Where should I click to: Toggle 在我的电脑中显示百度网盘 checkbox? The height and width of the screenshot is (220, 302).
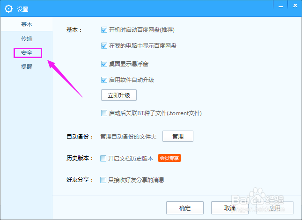click(x=104, y=46)
